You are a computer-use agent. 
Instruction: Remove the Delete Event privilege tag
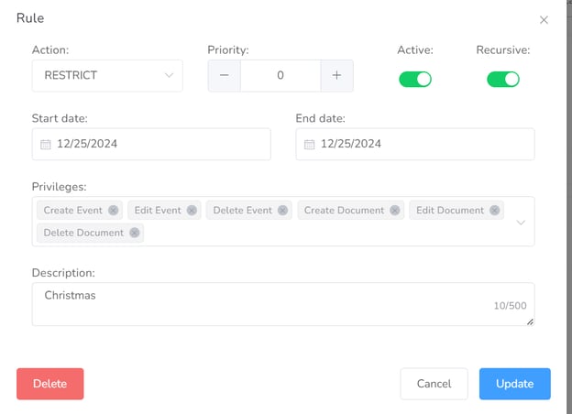click(x=282, y=211)
